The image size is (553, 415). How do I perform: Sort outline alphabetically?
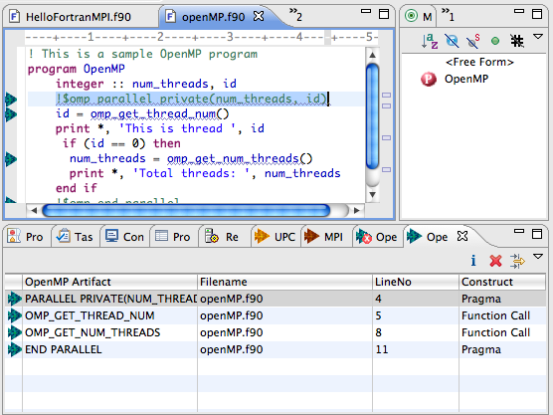coord(430,41)
